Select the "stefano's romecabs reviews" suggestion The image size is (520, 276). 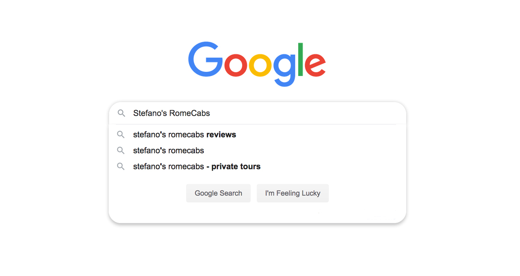(258, 135)
